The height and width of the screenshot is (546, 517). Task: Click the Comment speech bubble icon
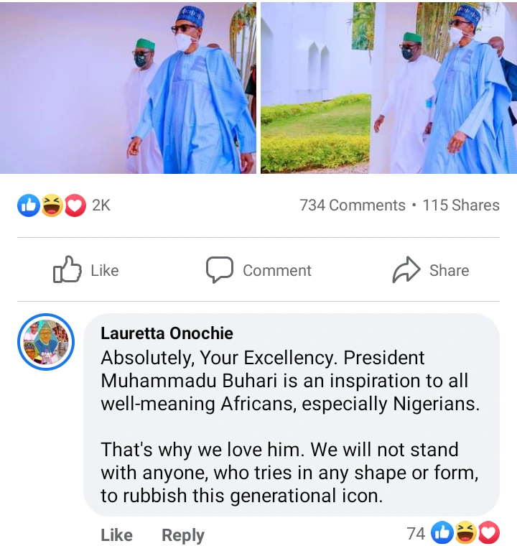click(219, 269)
